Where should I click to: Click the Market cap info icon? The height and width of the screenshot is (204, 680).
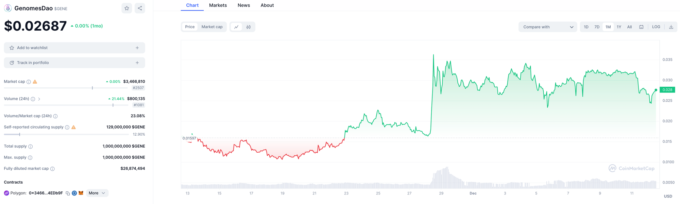click(x=29, y=82)
